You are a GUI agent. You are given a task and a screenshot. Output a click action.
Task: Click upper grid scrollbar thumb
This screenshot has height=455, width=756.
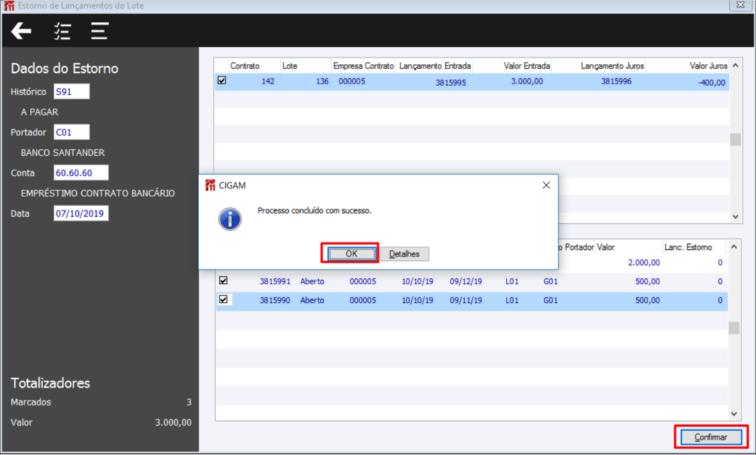(x=735, y=139)
